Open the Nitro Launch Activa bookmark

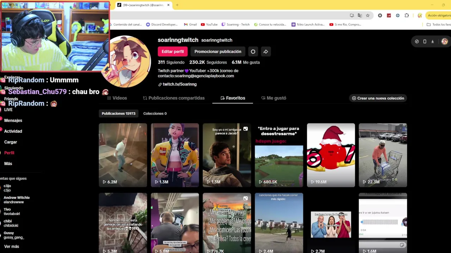(308, 25)
